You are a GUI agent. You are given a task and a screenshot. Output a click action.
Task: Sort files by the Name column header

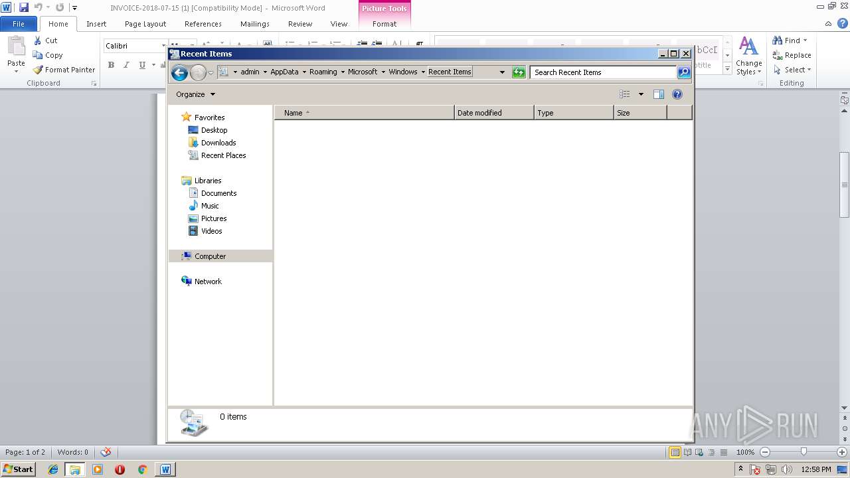[365, 113]
